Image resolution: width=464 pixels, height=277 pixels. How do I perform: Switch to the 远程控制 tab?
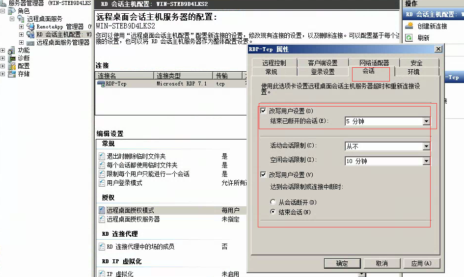coord(274,63)
